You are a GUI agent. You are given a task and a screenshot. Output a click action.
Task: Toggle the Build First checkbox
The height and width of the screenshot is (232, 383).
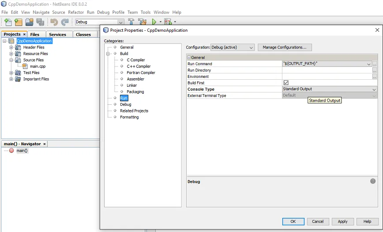click(286, 83)
